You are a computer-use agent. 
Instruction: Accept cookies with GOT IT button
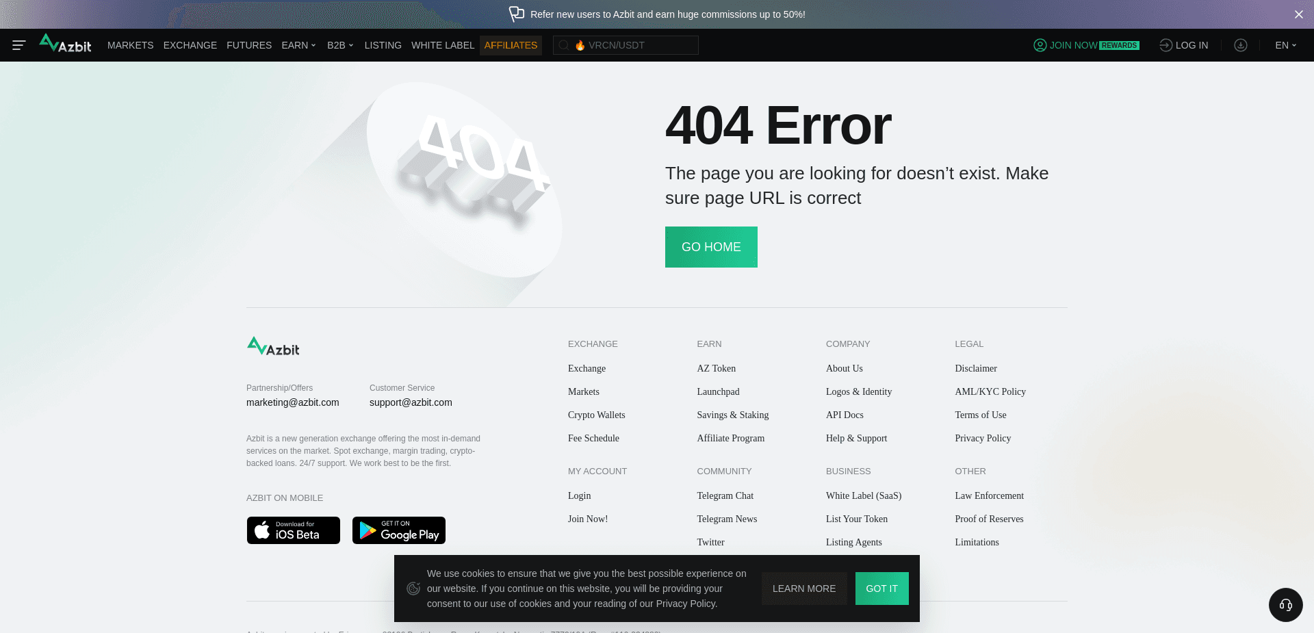coord(881,589)
